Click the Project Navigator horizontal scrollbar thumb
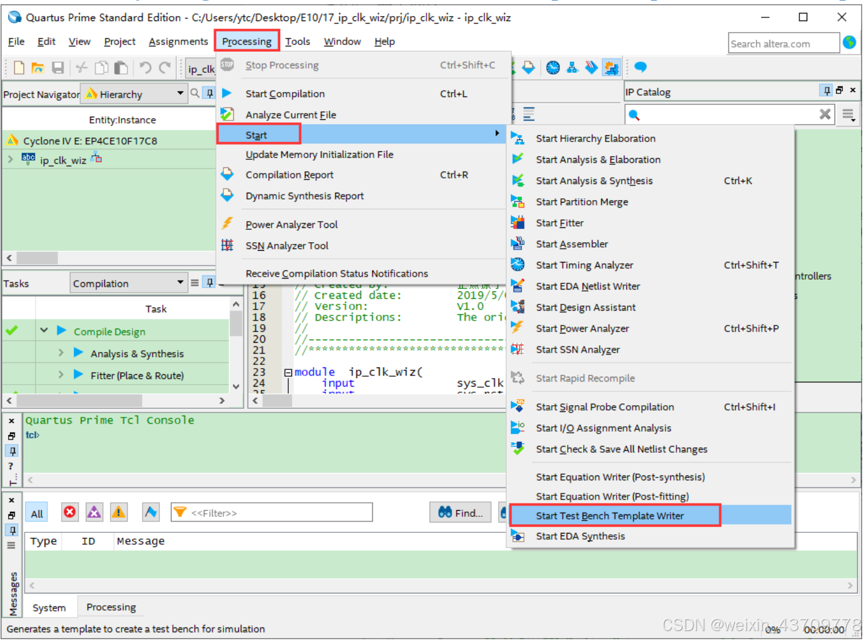This screenshot has height=641, width=864. coord(37,258)
